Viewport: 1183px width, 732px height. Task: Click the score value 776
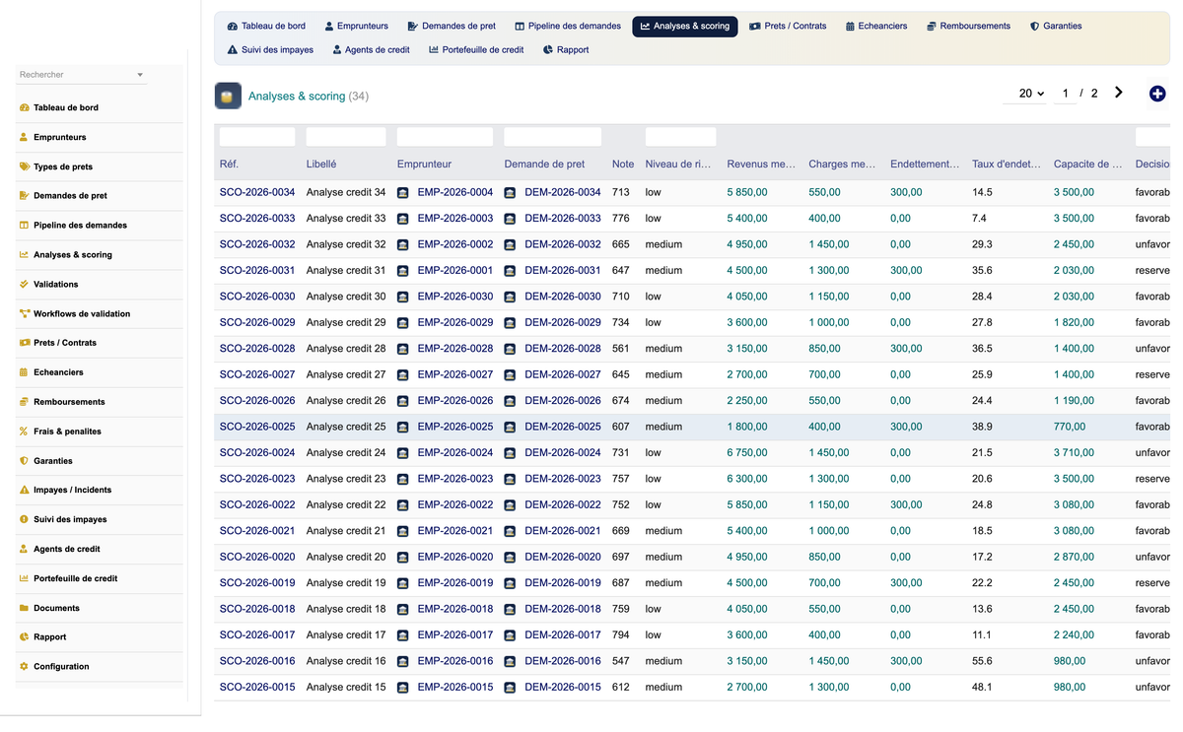pyautogui.click(x=621, y=218)
